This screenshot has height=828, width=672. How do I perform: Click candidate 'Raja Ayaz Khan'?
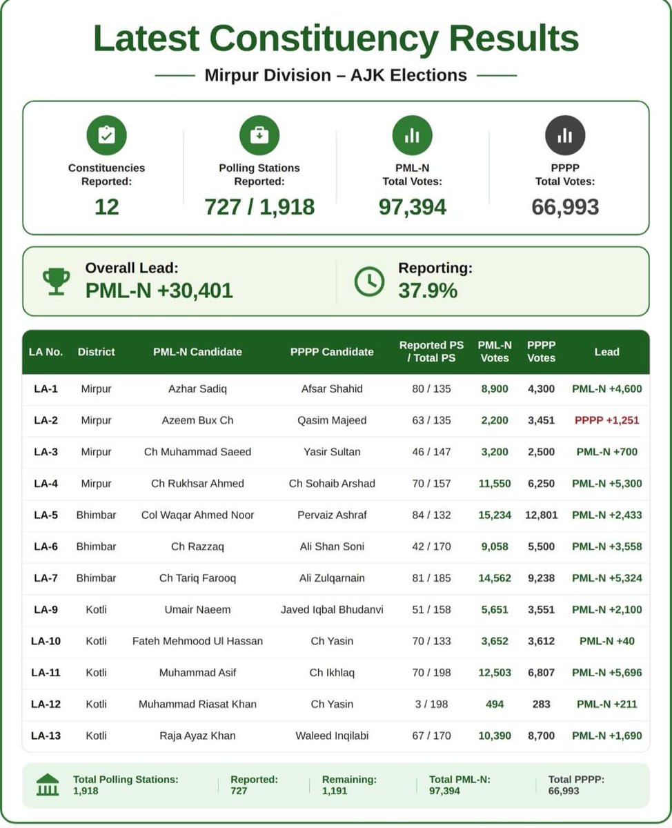pyautogui.click(x=197, y=736)
